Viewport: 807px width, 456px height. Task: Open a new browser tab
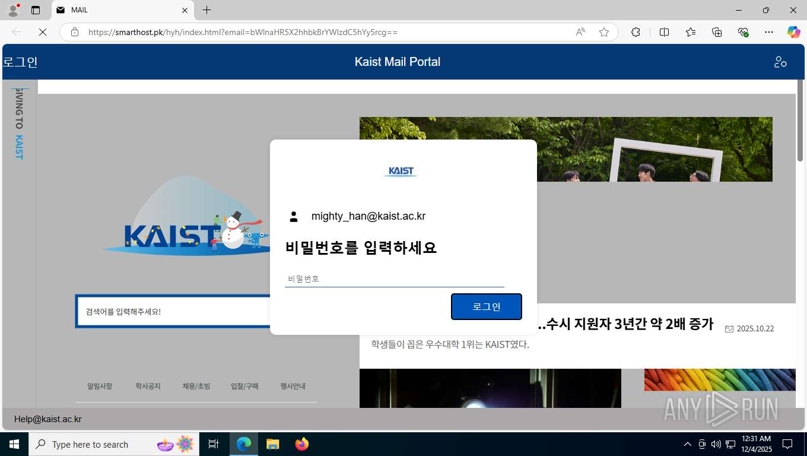(206, 10)
